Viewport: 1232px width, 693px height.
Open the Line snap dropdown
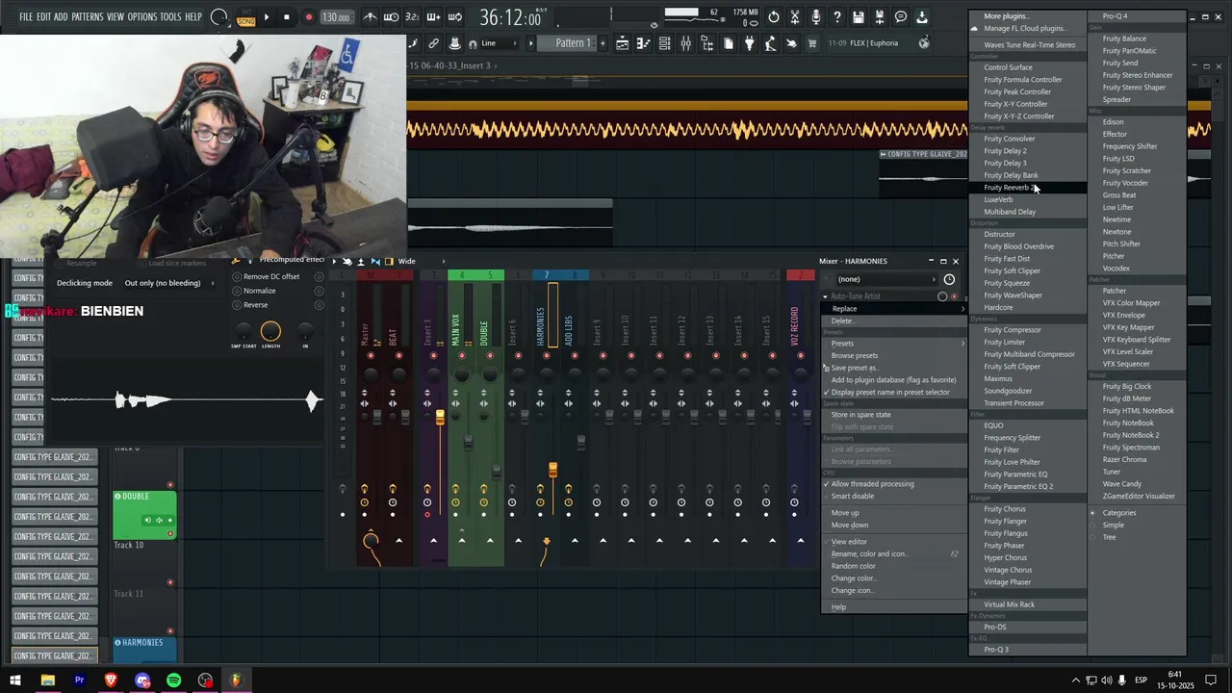click(496, 43)
